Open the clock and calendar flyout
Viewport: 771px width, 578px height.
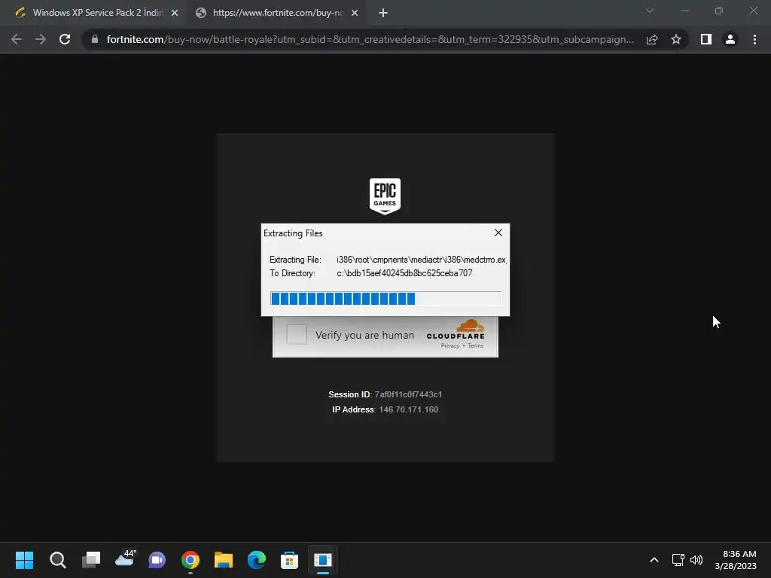(736, 560)
